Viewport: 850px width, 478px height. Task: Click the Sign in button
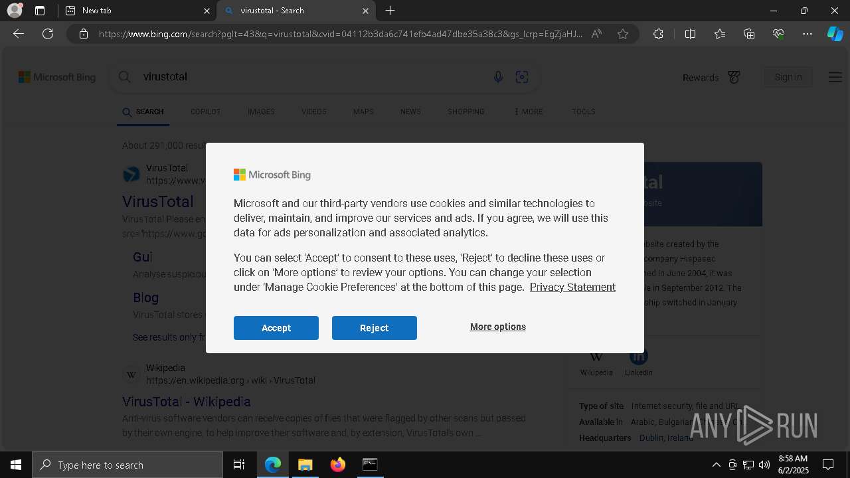[x=788, y=77]
